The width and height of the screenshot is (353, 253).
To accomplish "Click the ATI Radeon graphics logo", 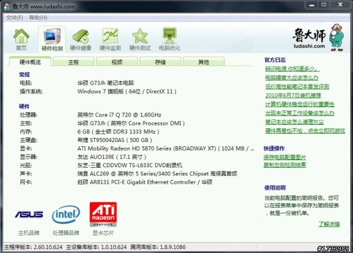I will tap(103, 214).
